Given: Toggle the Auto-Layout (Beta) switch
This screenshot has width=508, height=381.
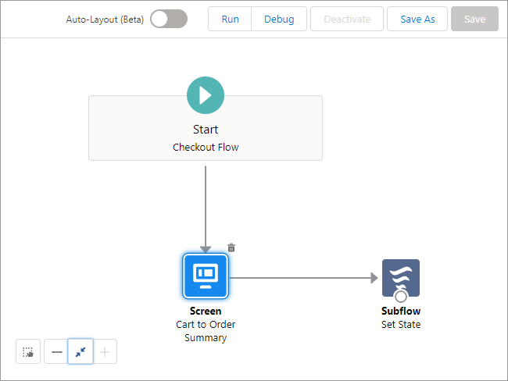Looking at the screenshot, I should point(169,20).
